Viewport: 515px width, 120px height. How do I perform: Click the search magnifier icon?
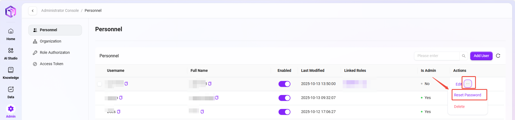click(x=463, y=56)
